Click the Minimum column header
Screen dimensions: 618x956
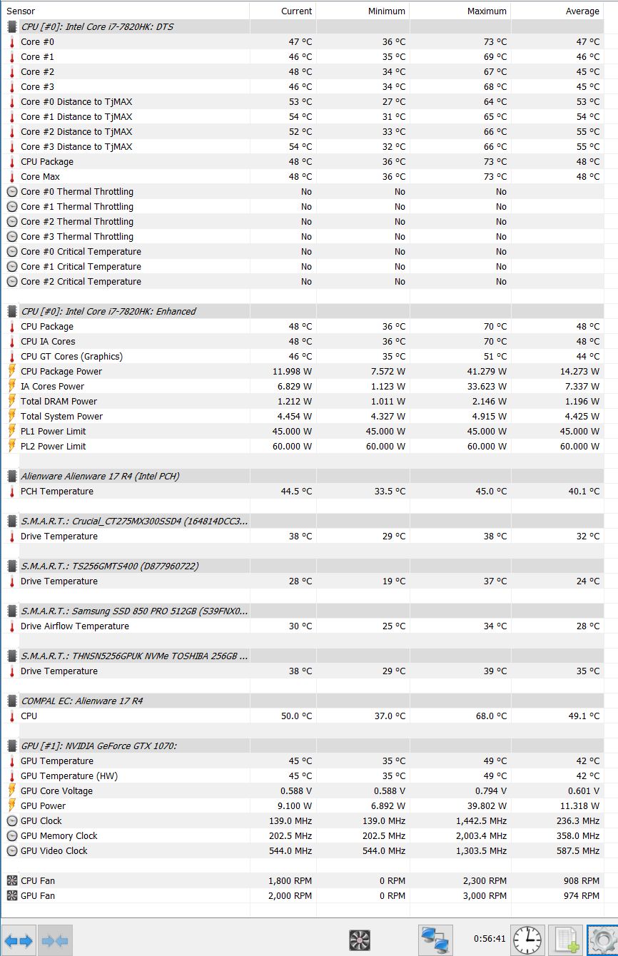363,11
